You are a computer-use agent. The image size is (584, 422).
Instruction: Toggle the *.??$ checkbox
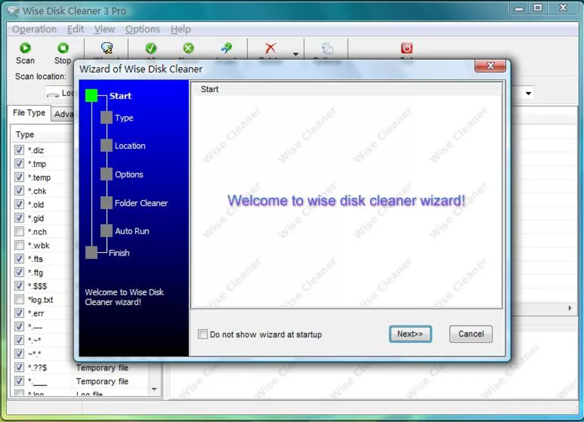click(x=19, y=367)
